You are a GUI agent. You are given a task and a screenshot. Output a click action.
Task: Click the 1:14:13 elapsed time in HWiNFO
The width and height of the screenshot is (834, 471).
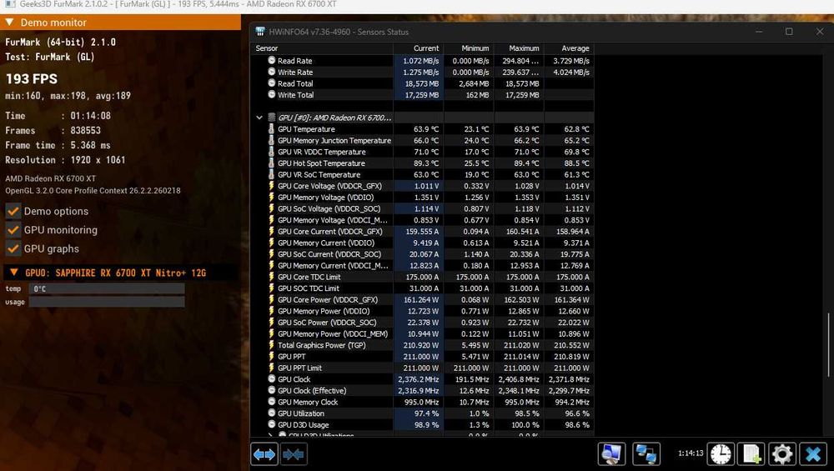(x=691, y=453)
